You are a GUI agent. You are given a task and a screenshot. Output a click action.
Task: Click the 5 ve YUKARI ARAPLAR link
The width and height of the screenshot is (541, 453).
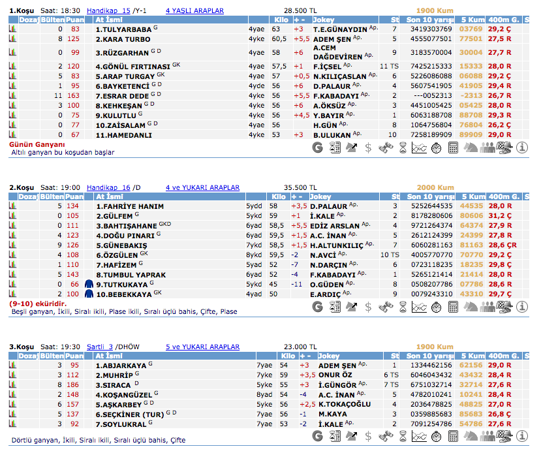coord(202,347)
